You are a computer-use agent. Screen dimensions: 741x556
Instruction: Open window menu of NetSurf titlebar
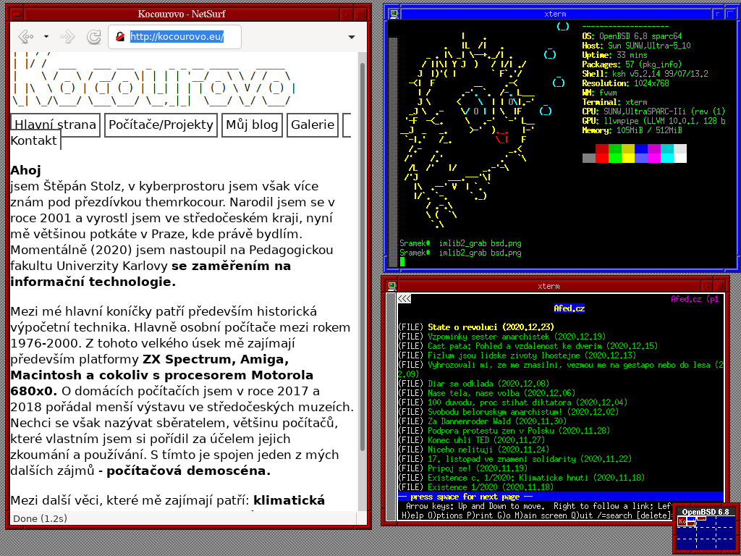[x=17, y=14]
